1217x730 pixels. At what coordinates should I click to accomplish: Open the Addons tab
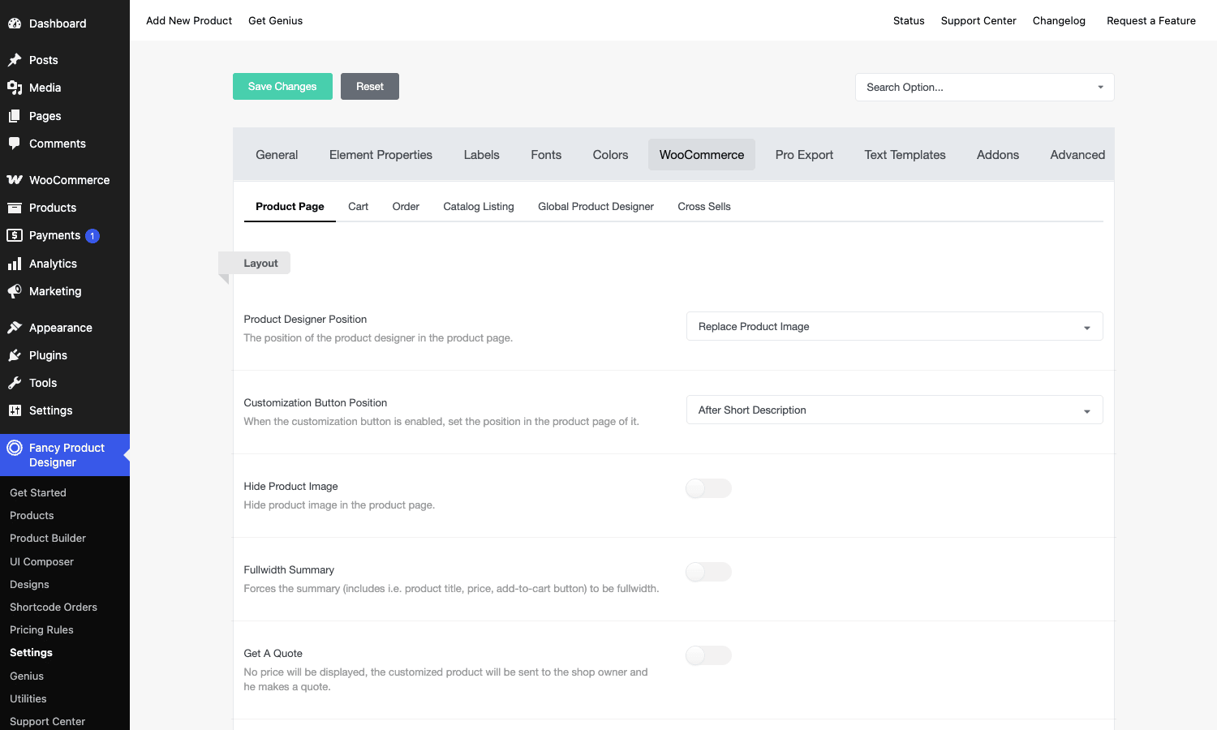(998, 155)
